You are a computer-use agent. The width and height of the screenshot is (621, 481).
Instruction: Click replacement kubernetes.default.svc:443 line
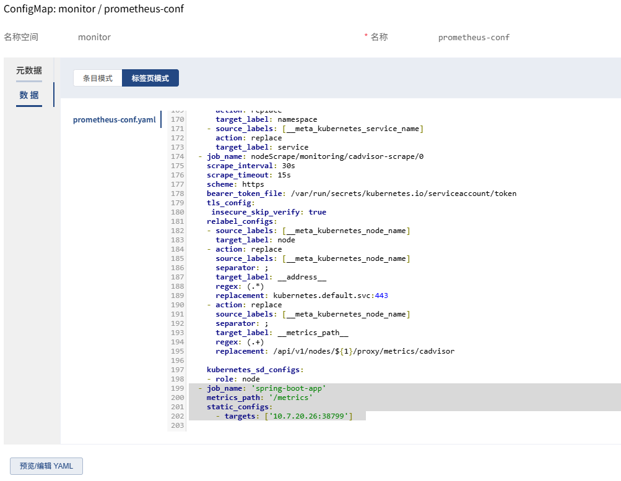click(302, 296)
